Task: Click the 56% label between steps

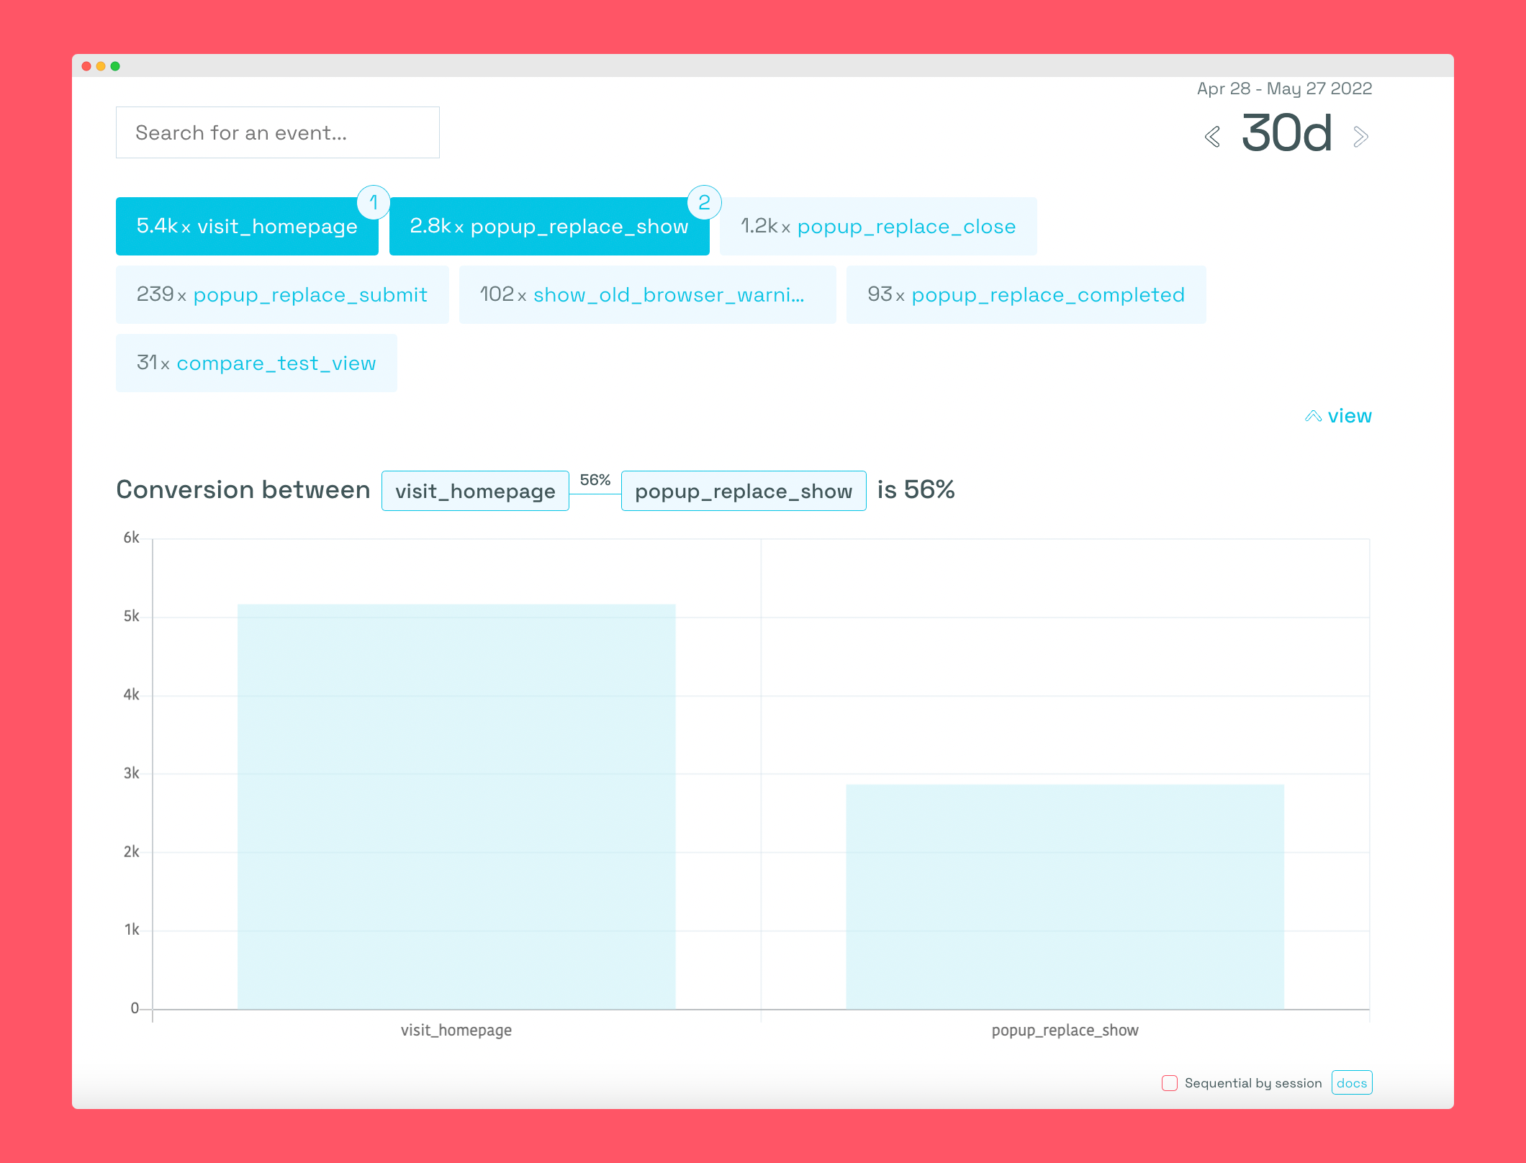Action: [x=595, y=480]
